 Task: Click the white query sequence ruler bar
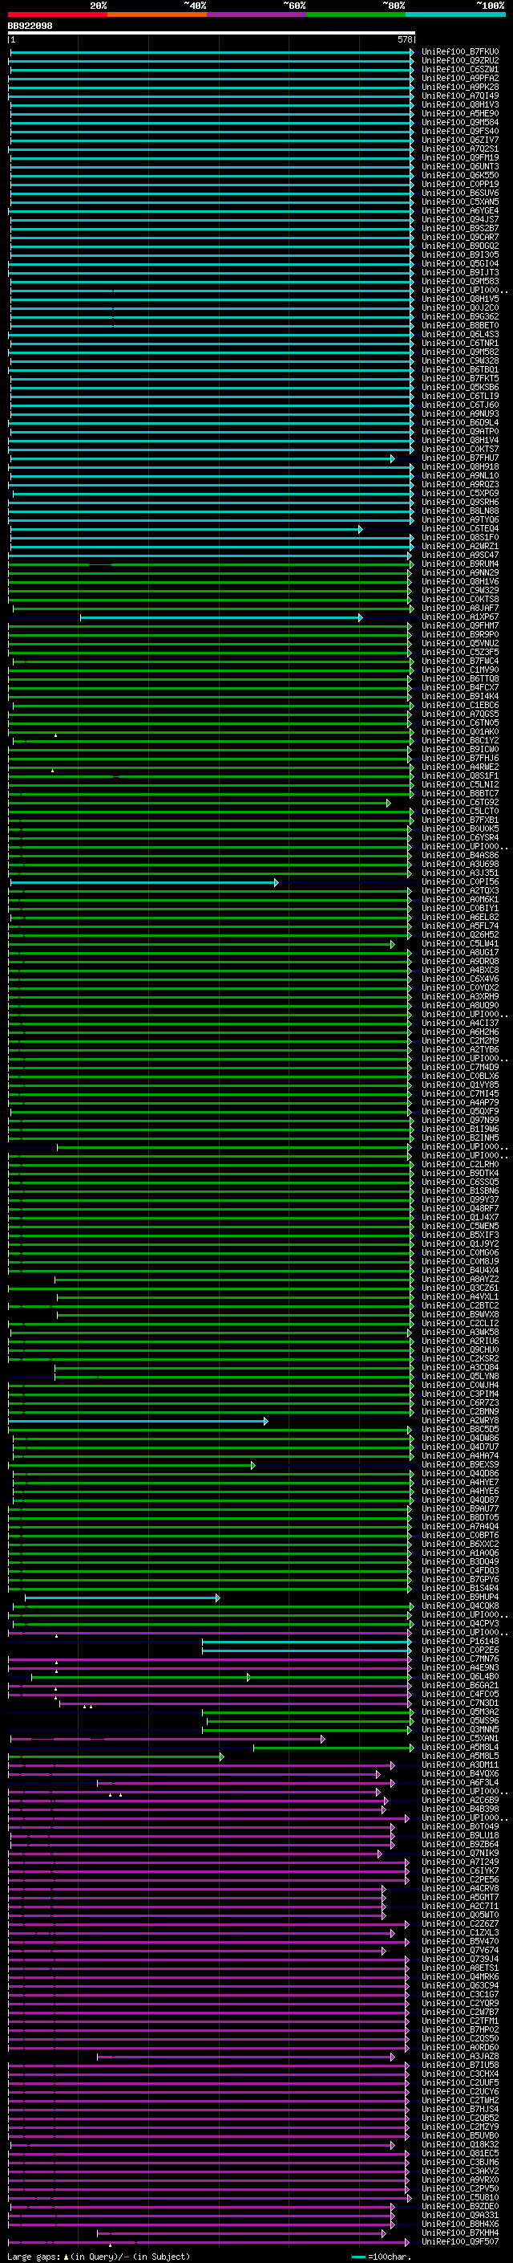coord(212,34)
